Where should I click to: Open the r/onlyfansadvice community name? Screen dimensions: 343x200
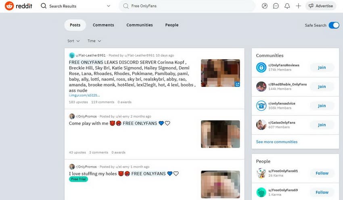[x=282, y=103]
